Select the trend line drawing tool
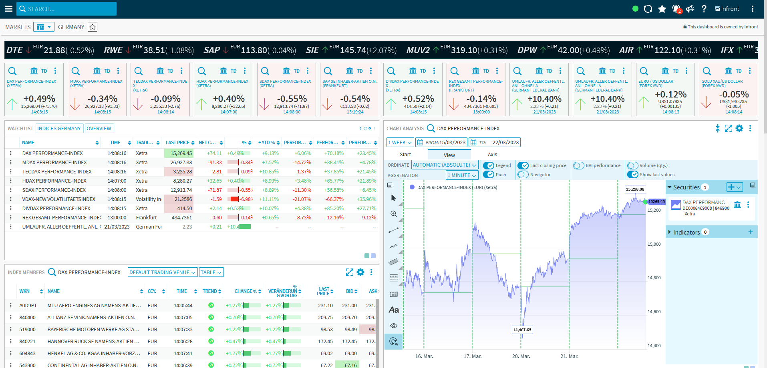The height and width of the screenshot is (368, 767). pos(394,230)
